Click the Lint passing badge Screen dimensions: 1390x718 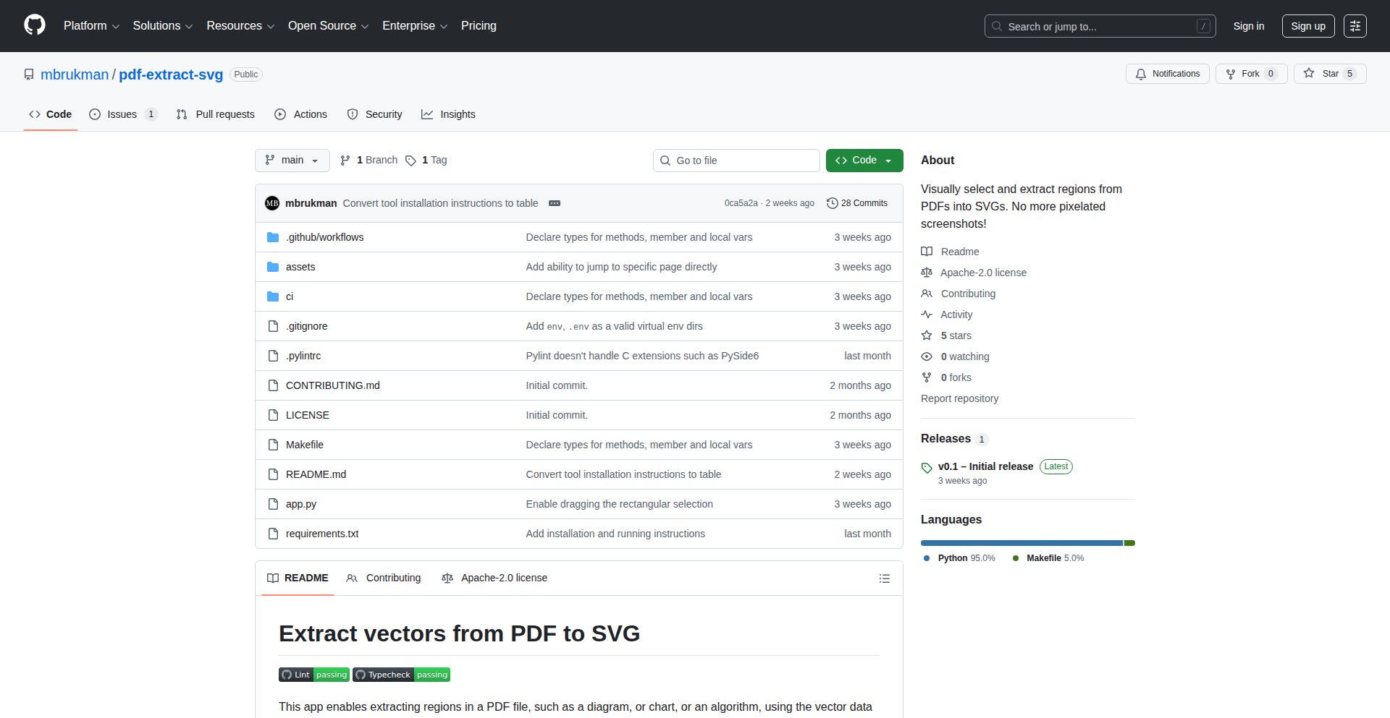pos(313,675)
